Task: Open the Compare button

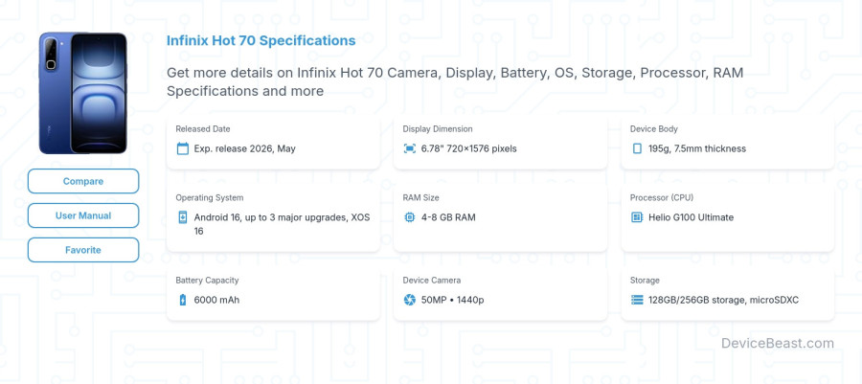Action: (83, 181)
